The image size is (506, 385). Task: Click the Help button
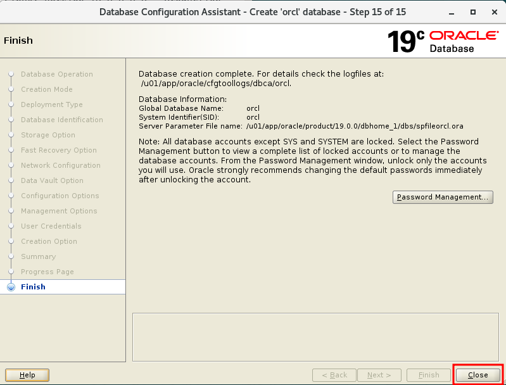click(27, 375)
